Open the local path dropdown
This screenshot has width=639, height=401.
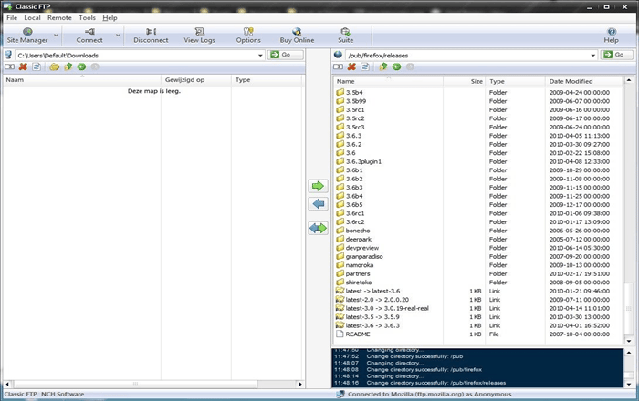tap(260, 56)
